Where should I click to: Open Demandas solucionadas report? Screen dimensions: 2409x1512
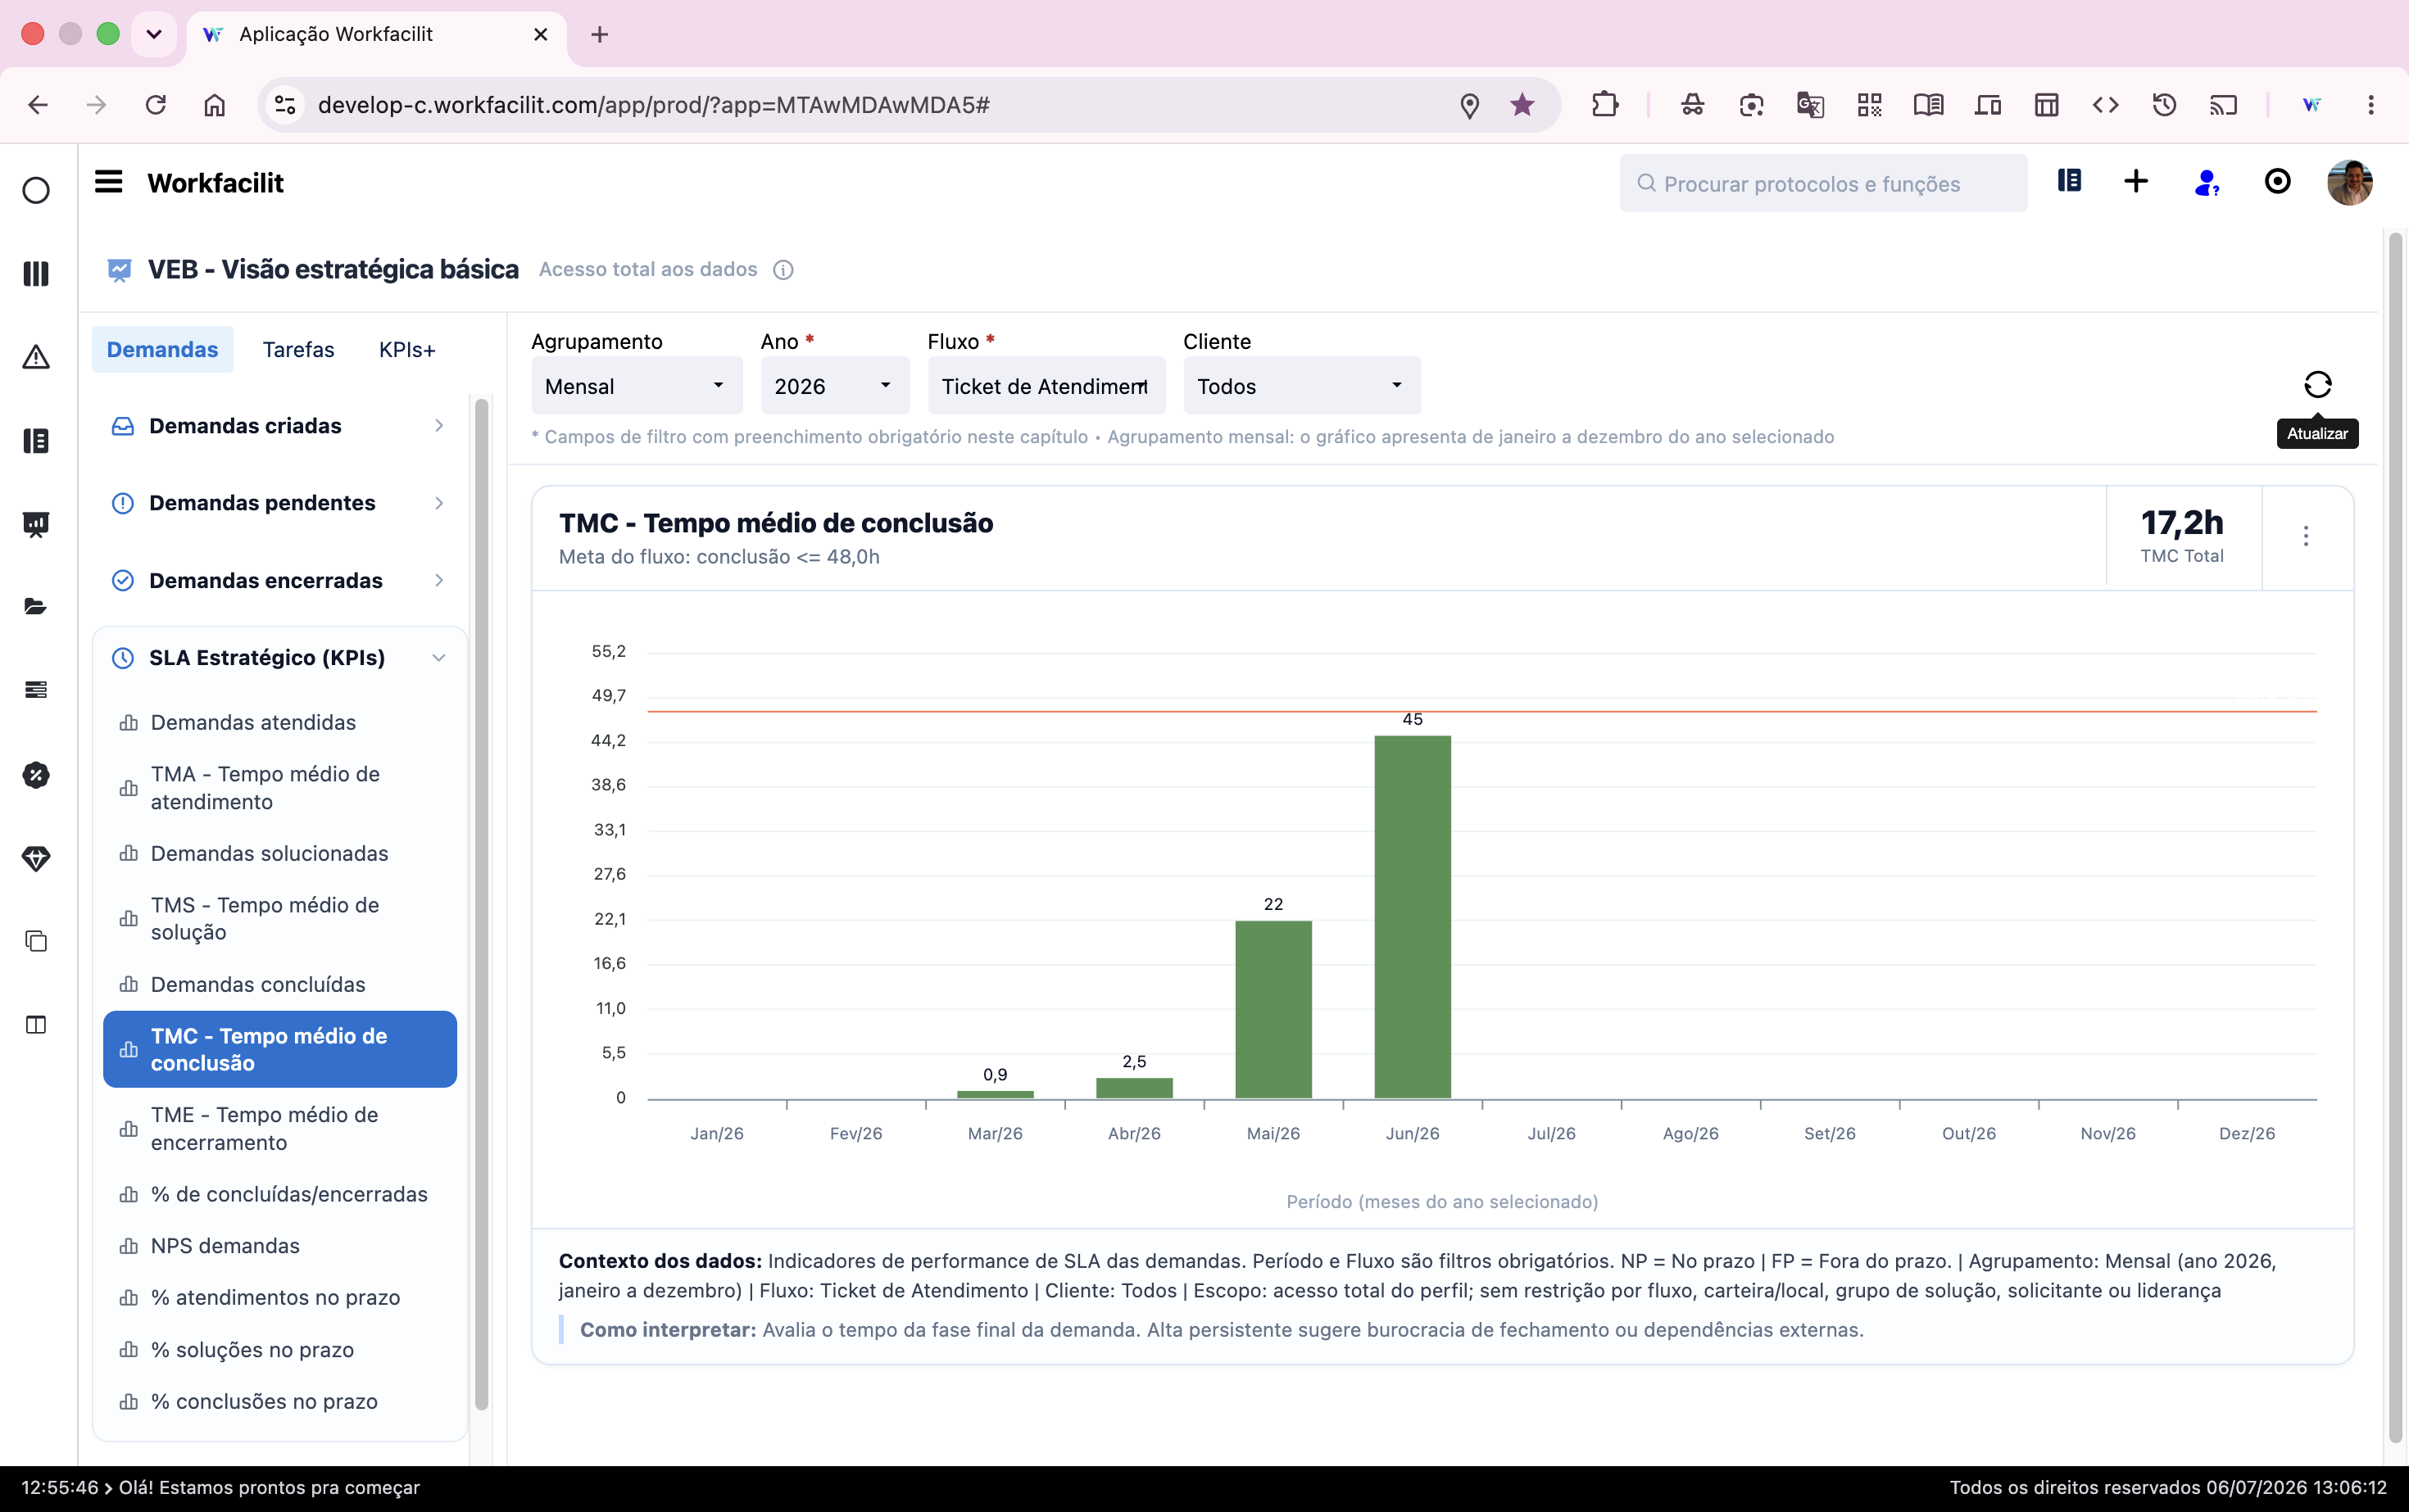pyautogui.click(x=279, y=854)
